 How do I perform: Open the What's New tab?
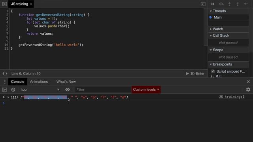[66, 82]
